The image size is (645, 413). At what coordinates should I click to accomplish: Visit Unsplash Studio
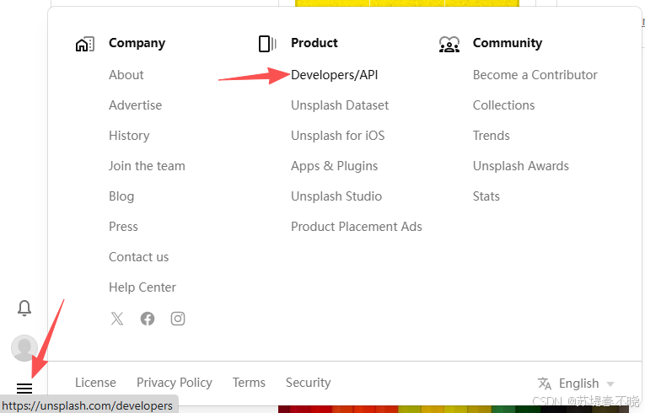tap(336, 196)
